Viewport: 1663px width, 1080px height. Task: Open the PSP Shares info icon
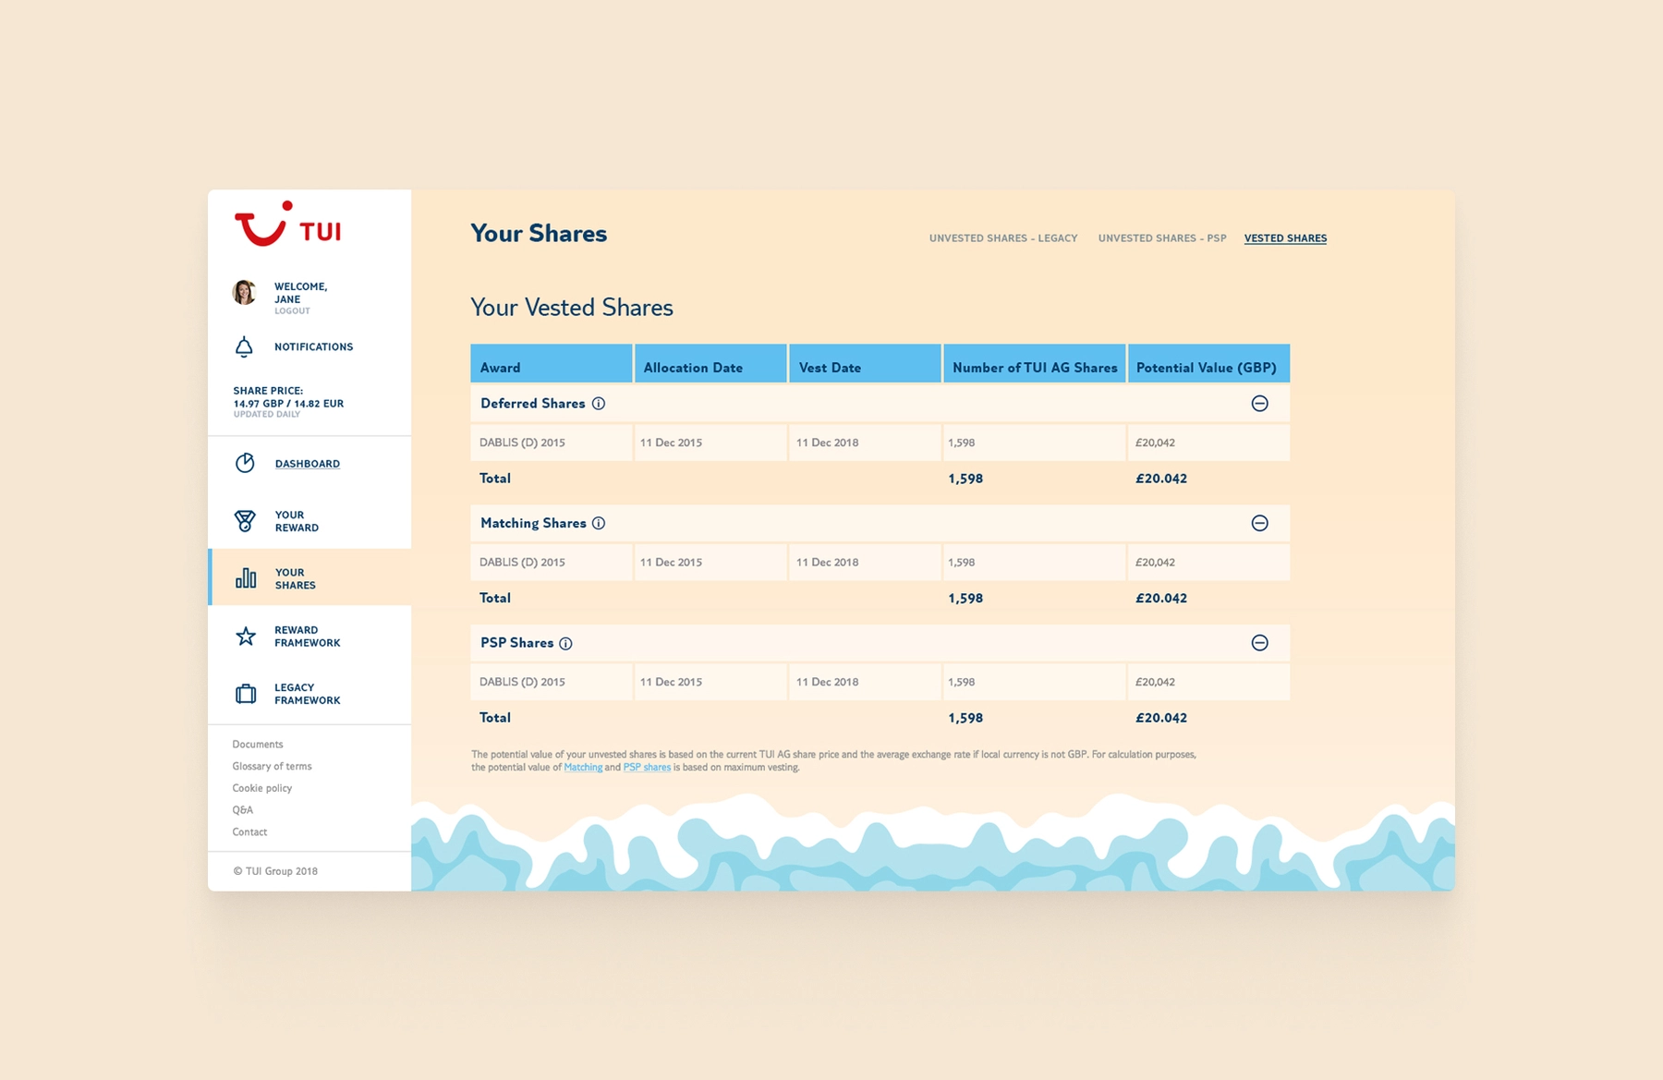click(x=566, y=643)
